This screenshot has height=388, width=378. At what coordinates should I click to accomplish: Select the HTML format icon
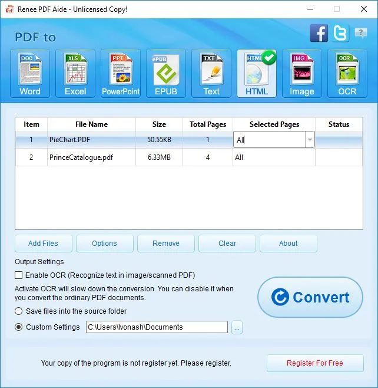pos(257,74)
